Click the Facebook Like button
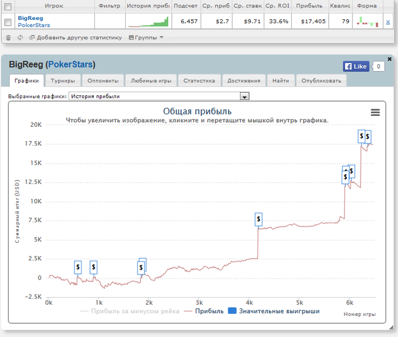The image size is (398, 337). pos(356,66)
